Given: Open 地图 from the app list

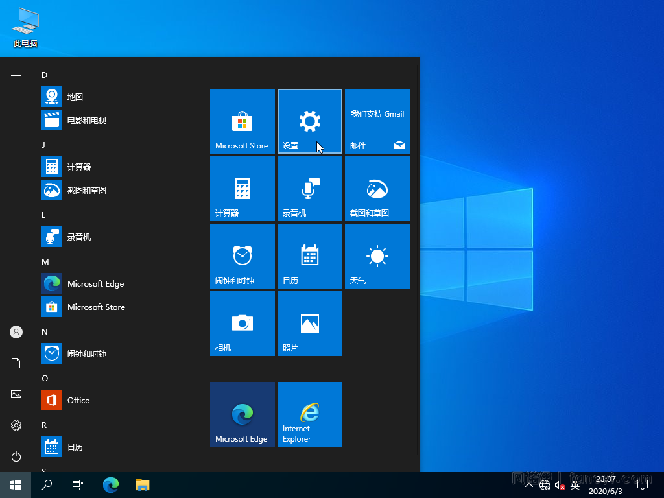Looking at the screenshot, I should coord(119,97).
